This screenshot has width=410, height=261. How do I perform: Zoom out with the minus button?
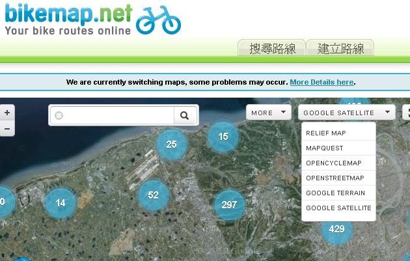pos(7,128)
